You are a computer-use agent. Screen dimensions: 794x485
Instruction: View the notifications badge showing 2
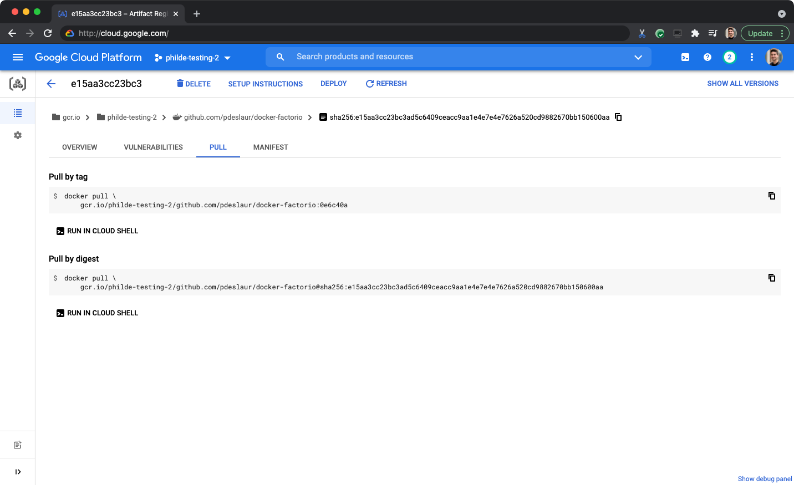(730, 57)
